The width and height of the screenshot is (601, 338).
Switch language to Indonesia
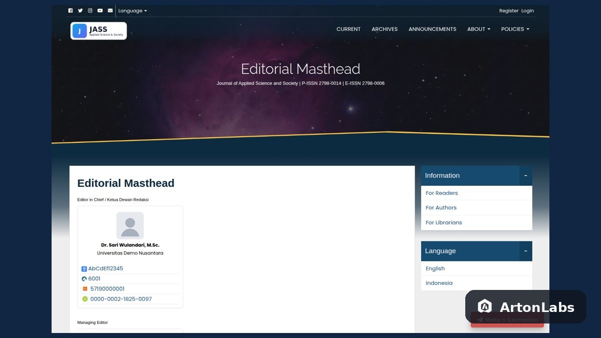(439, 283)
